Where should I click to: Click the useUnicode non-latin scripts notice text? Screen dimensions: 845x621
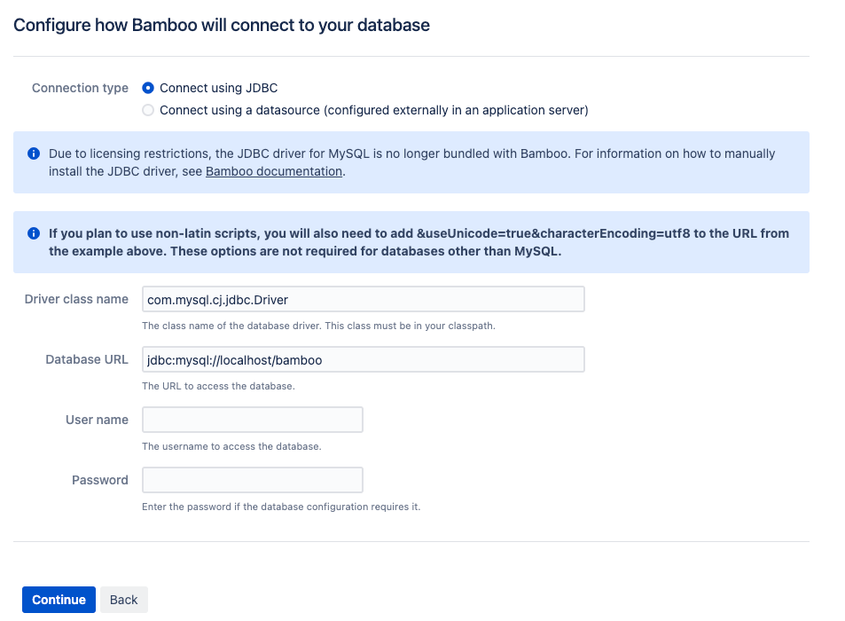click(419, 242)
